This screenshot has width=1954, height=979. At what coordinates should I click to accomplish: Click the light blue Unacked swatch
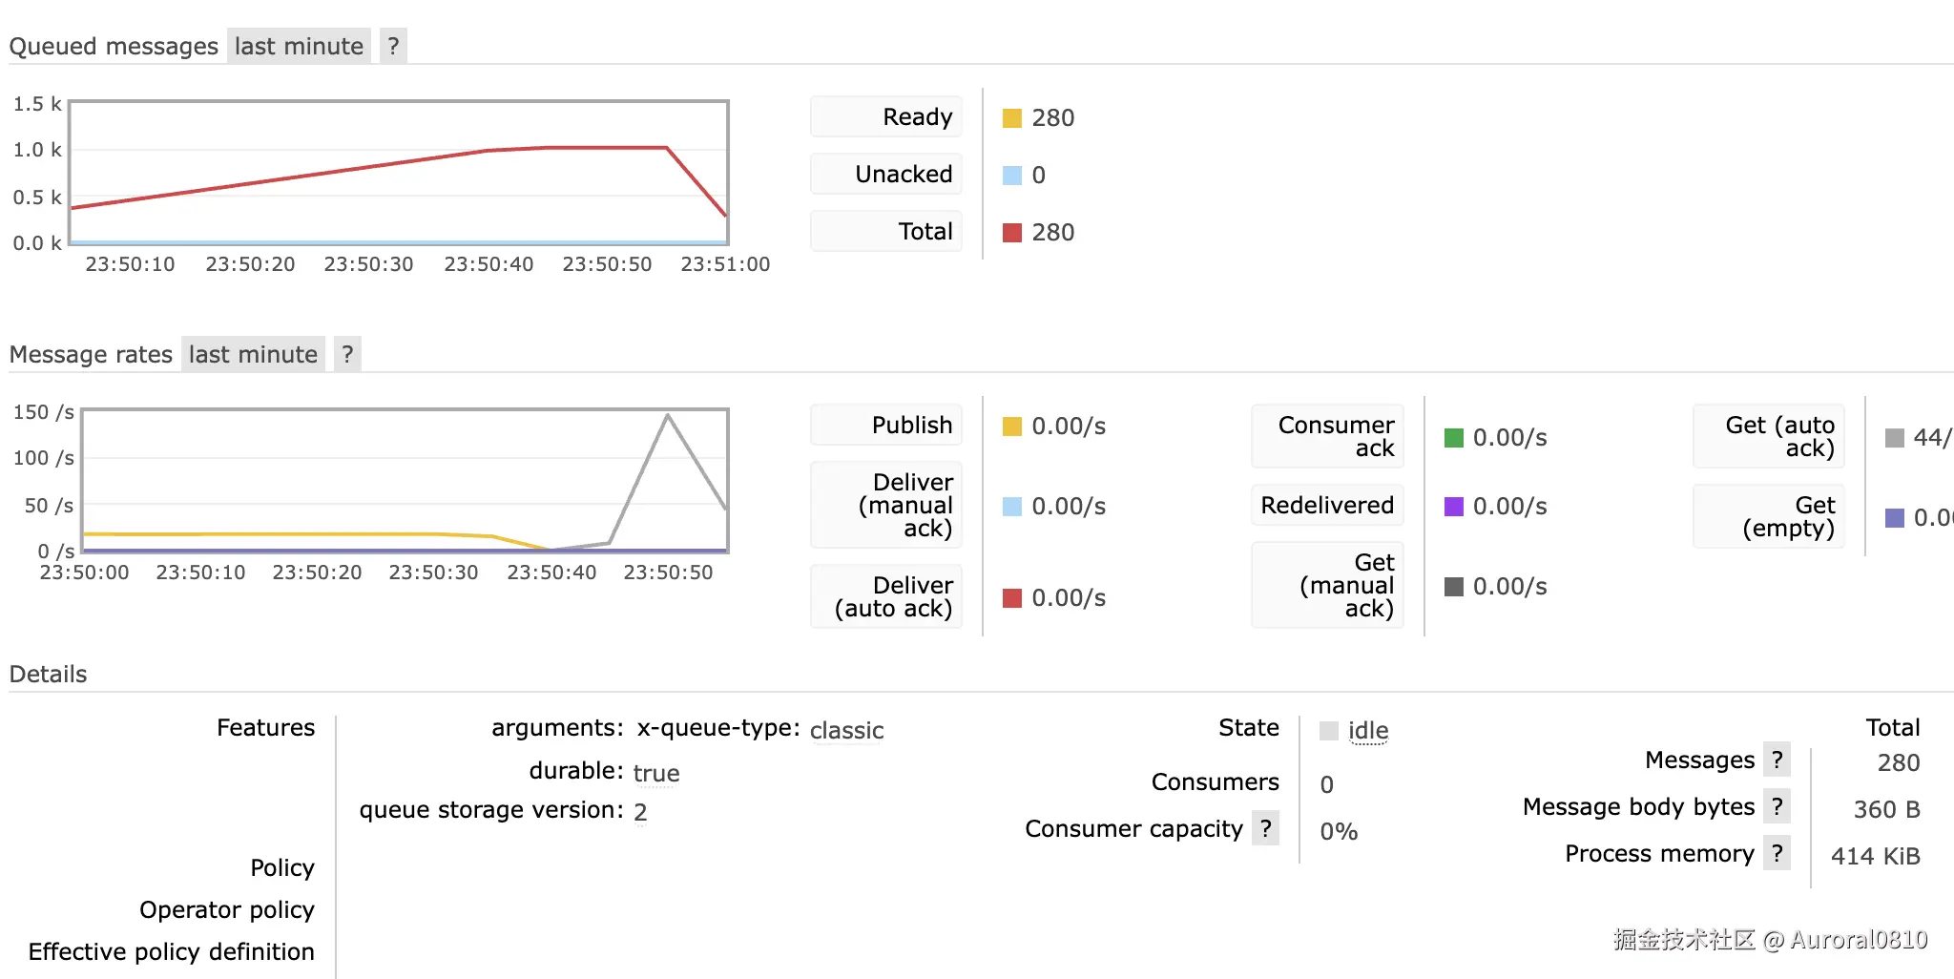coord(1012,176)
